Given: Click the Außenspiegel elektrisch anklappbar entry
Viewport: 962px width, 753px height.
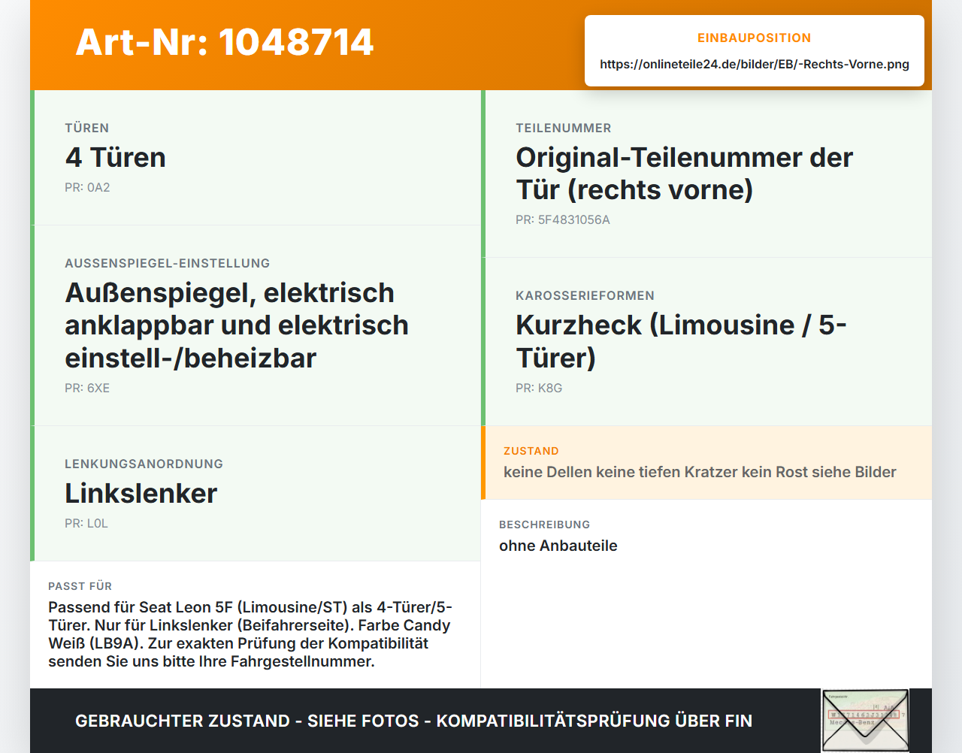Looking at the screenshot, I should point(237,325).
